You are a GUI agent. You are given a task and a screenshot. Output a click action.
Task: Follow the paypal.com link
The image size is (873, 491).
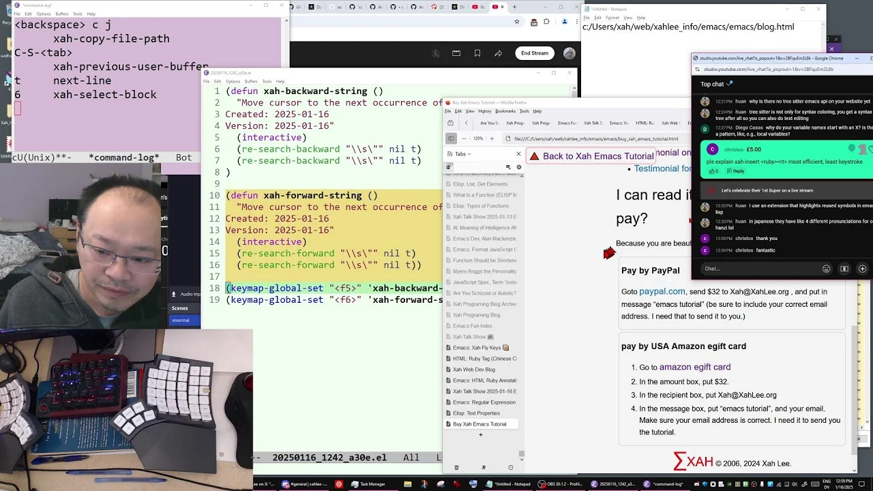[x=662, y=291]
